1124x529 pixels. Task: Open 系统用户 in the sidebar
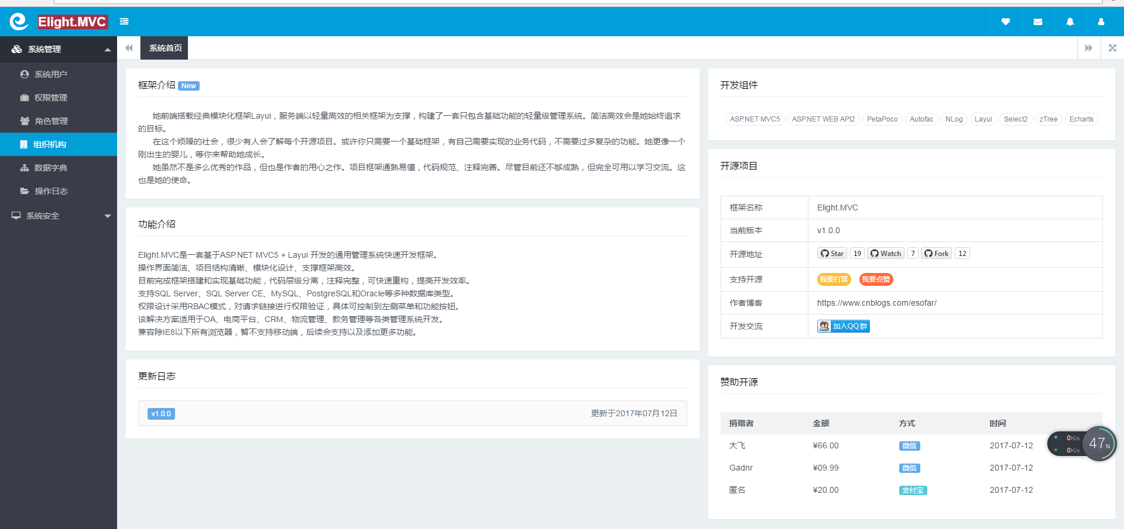point(59,74)
